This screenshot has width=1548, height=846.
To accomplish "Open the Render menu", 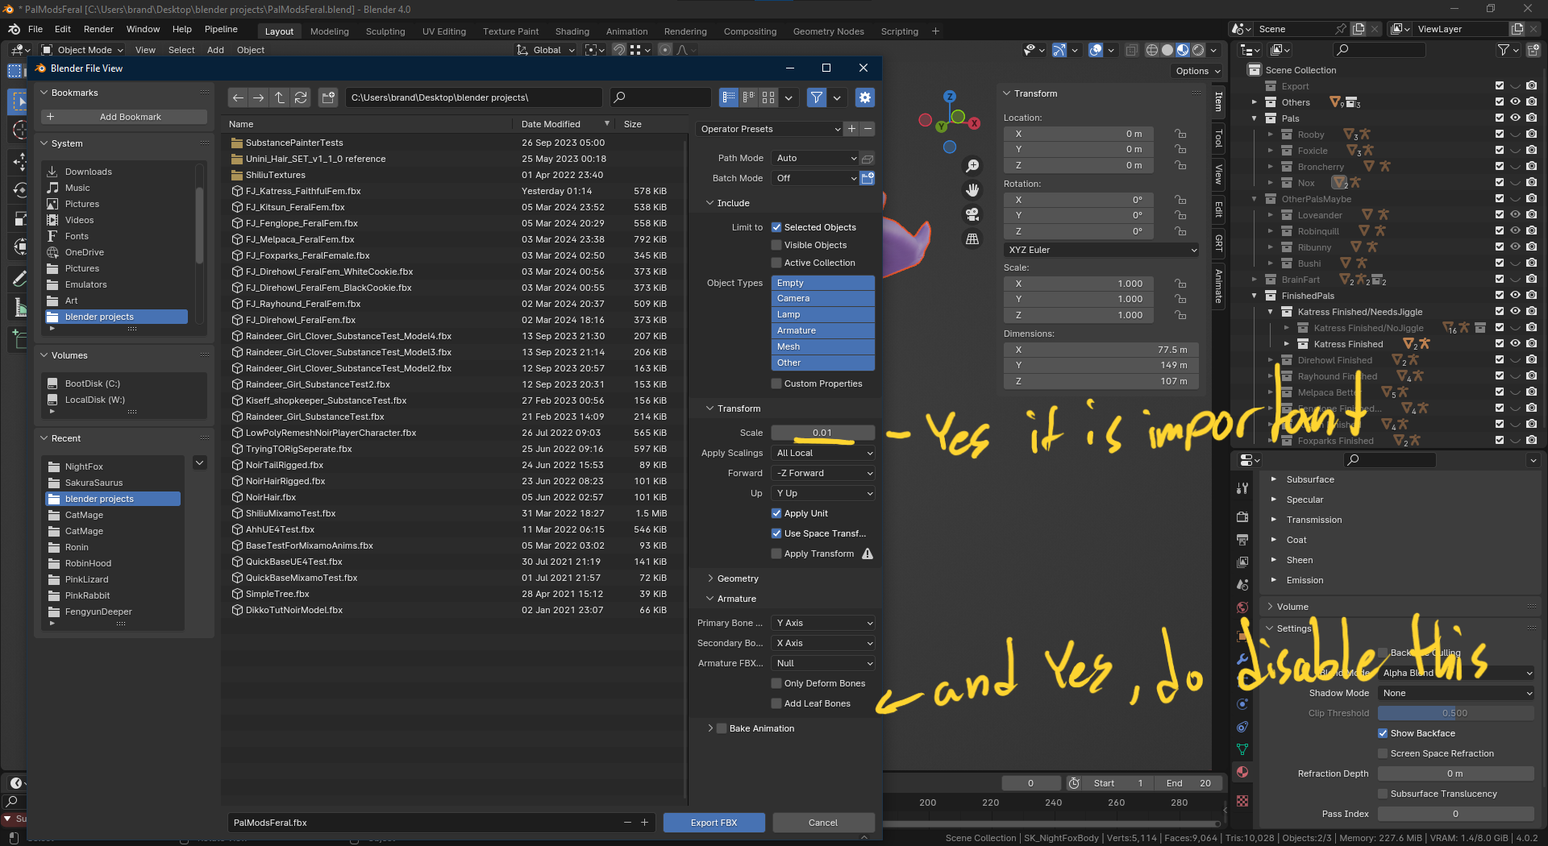I will 98,29.
